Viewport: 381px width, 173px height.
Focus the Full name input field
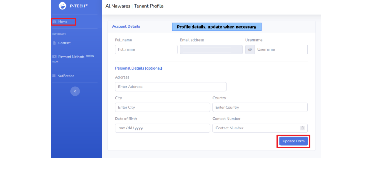146,49
